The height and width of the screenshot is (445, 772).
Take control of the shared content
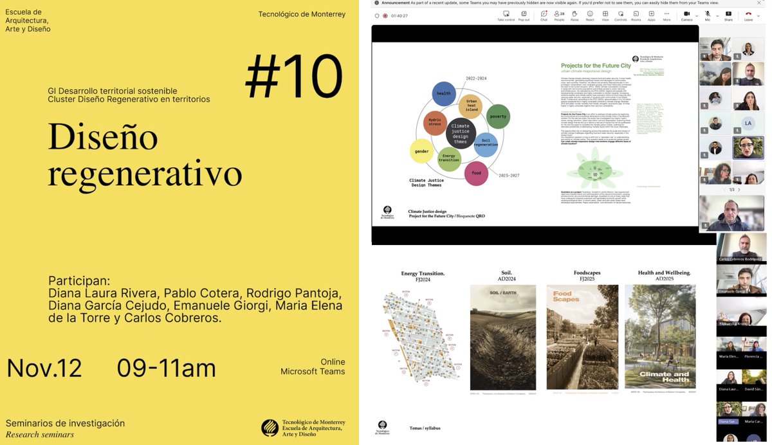pyautogui.click(x=506, y=14)
